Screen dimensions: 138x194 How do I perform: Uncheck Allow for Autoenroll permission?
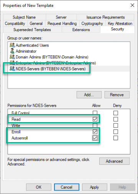coord(95,138)
